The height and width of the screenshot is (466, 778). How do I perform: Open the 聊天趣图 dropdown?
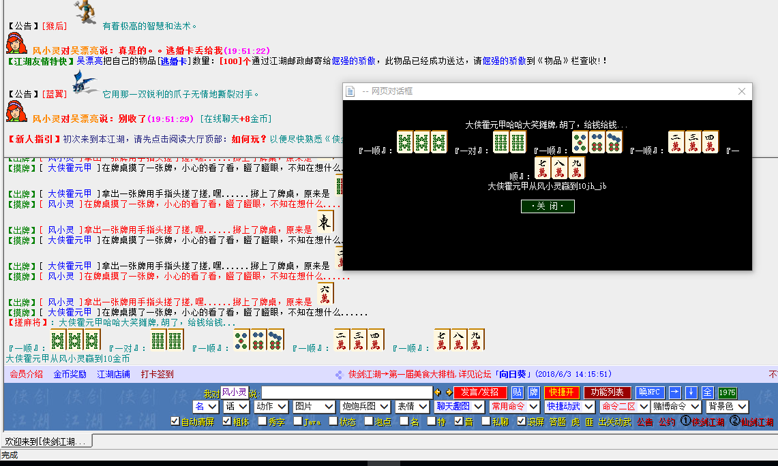459,407
